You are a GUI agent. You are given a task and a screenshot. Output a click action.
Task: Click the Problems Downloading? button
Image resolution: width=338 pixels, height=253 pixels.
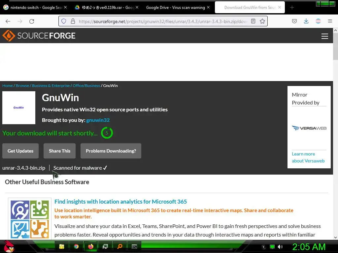[x=111, y=151]
